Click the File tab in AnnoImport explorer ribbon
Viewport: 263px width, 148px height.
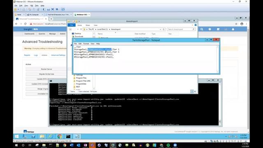pos(72,25)
